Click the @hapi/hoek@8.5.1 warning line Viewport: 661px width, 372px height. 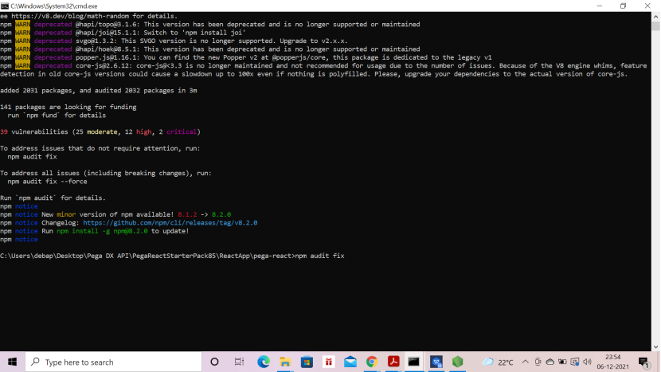pos(210,49)
